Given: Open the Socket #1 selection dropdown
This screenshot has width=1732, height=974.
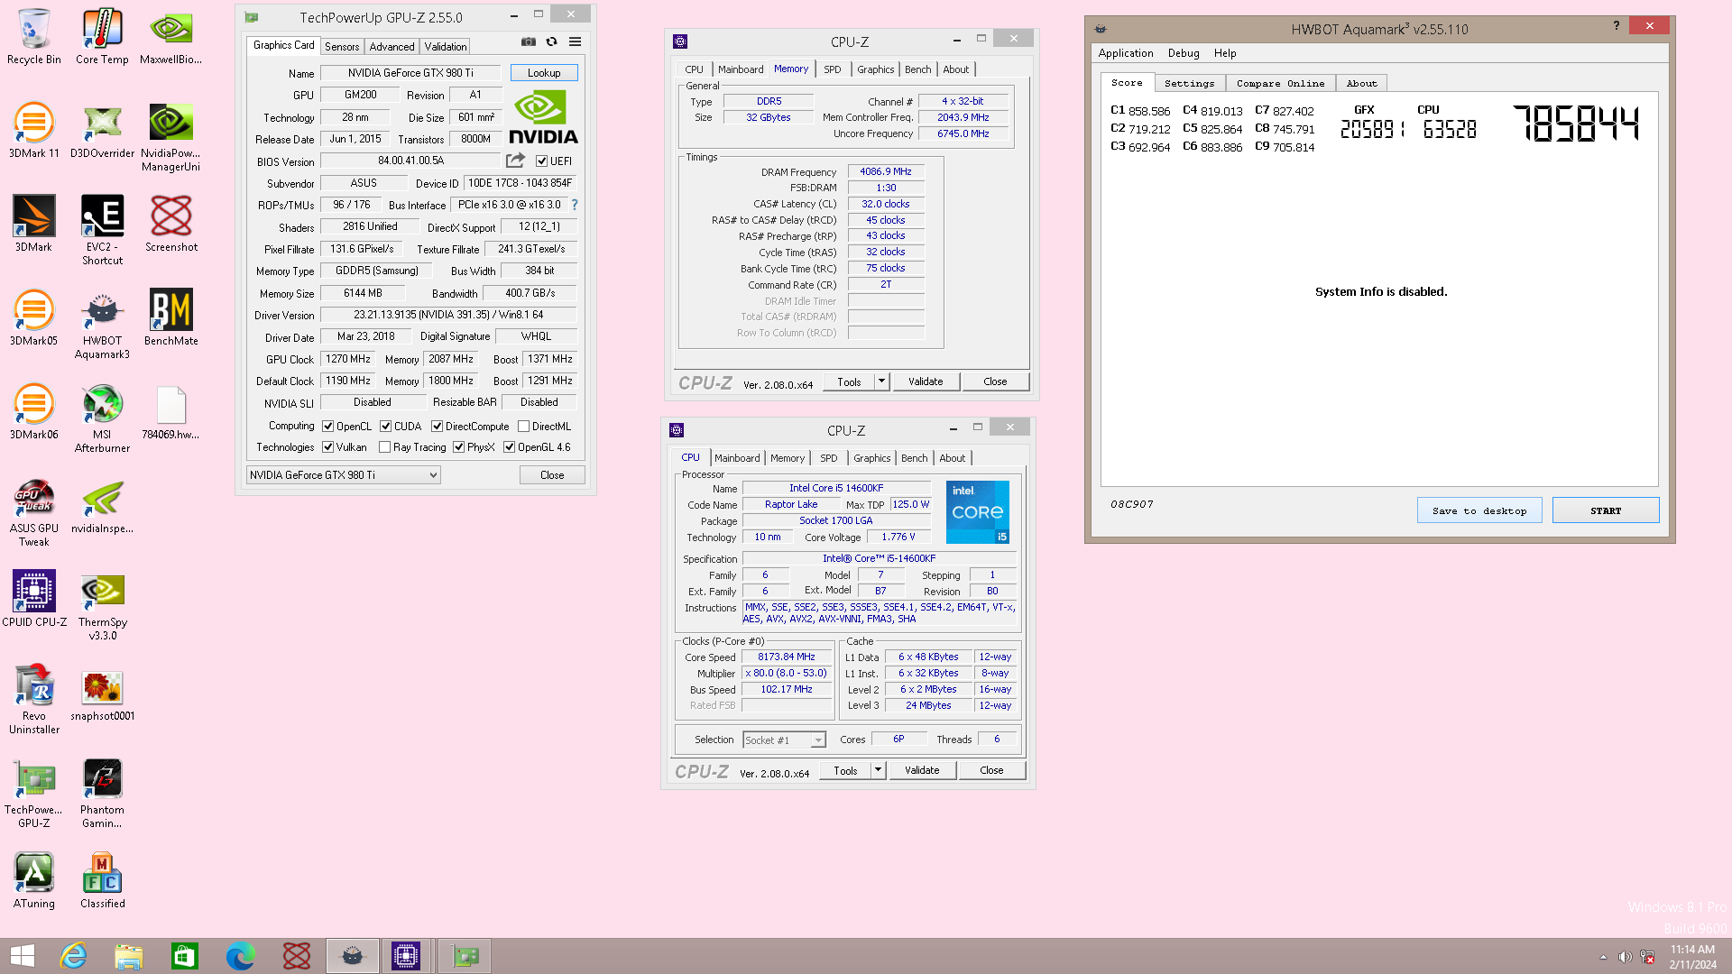Looking at the screenshot, I should point(784,740).
